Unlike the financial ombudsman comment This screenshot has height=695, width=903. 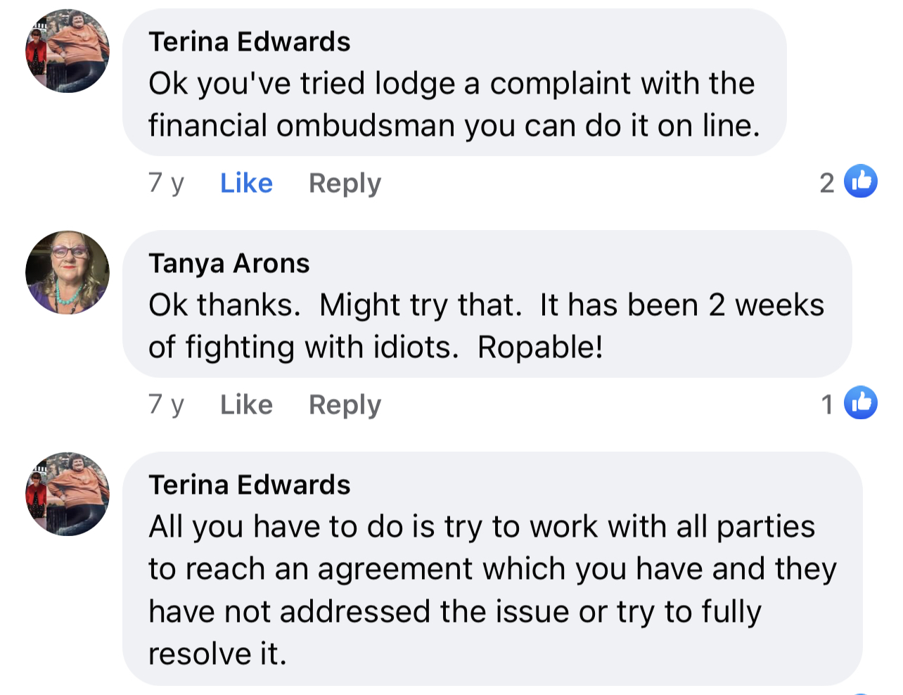[x=246, y=183]
